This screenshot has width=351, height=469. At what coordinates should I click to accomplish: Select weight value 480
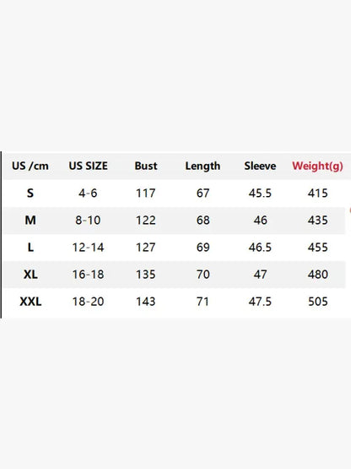pyautogui.click(x=318, y=275)
